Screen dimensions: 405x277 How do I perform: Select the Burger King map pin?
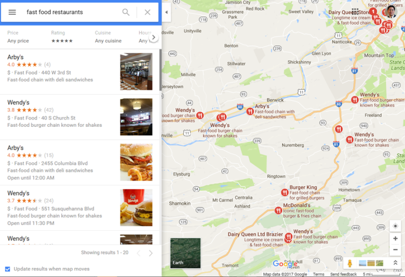point(285,192)
